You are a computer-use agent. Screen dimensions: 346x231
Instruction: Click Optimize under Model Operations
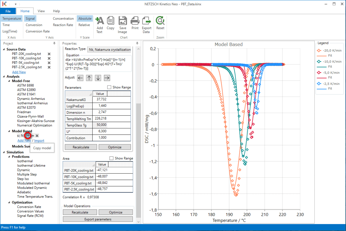[116, 212]
